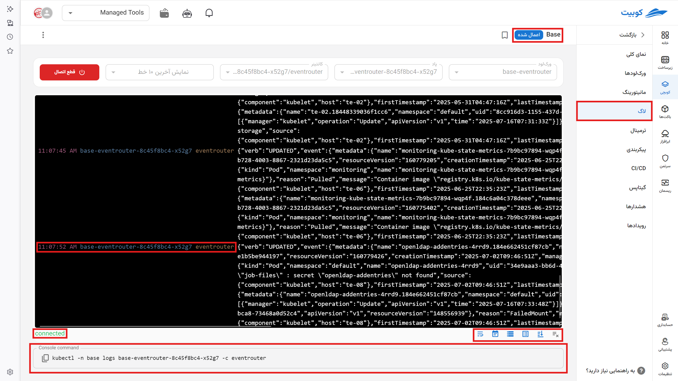This screenshot has height=381, width=678.
Task: Click the Kubit logo
Action: [x=644, y=13]
